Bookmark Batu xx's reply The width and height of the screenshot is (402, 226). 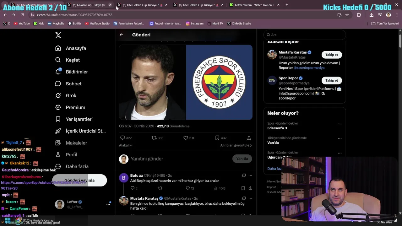click(x=243, y=188)
